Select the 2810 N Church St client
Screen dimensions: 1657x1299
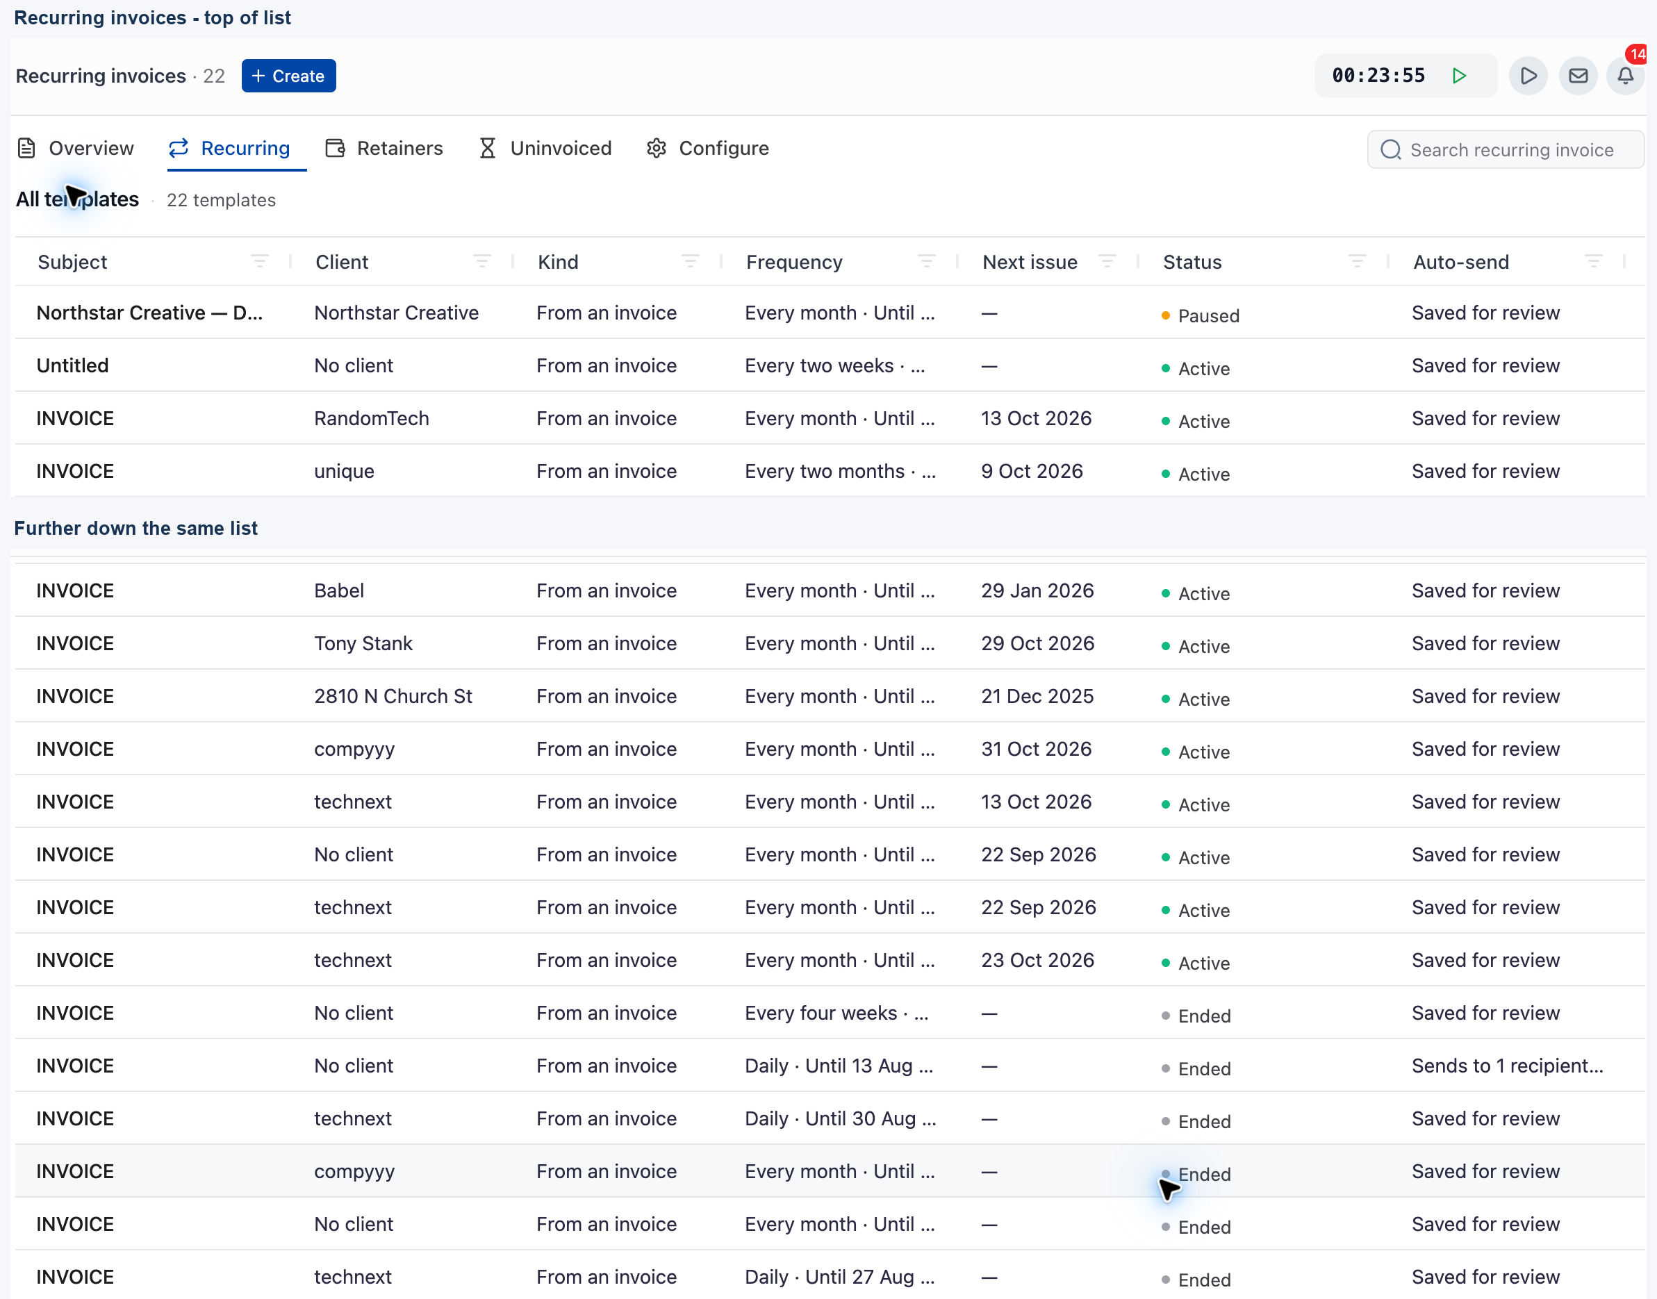pyautogui.click(x=393, y=697)
